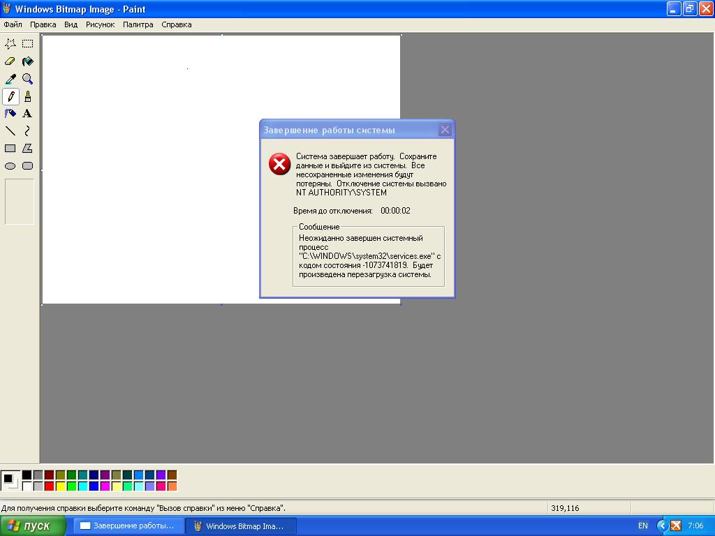Open the Справка menu
Image resolution: width=715 pixels, height=536 pixels.
pyautogui.click(x=177, y=24)
